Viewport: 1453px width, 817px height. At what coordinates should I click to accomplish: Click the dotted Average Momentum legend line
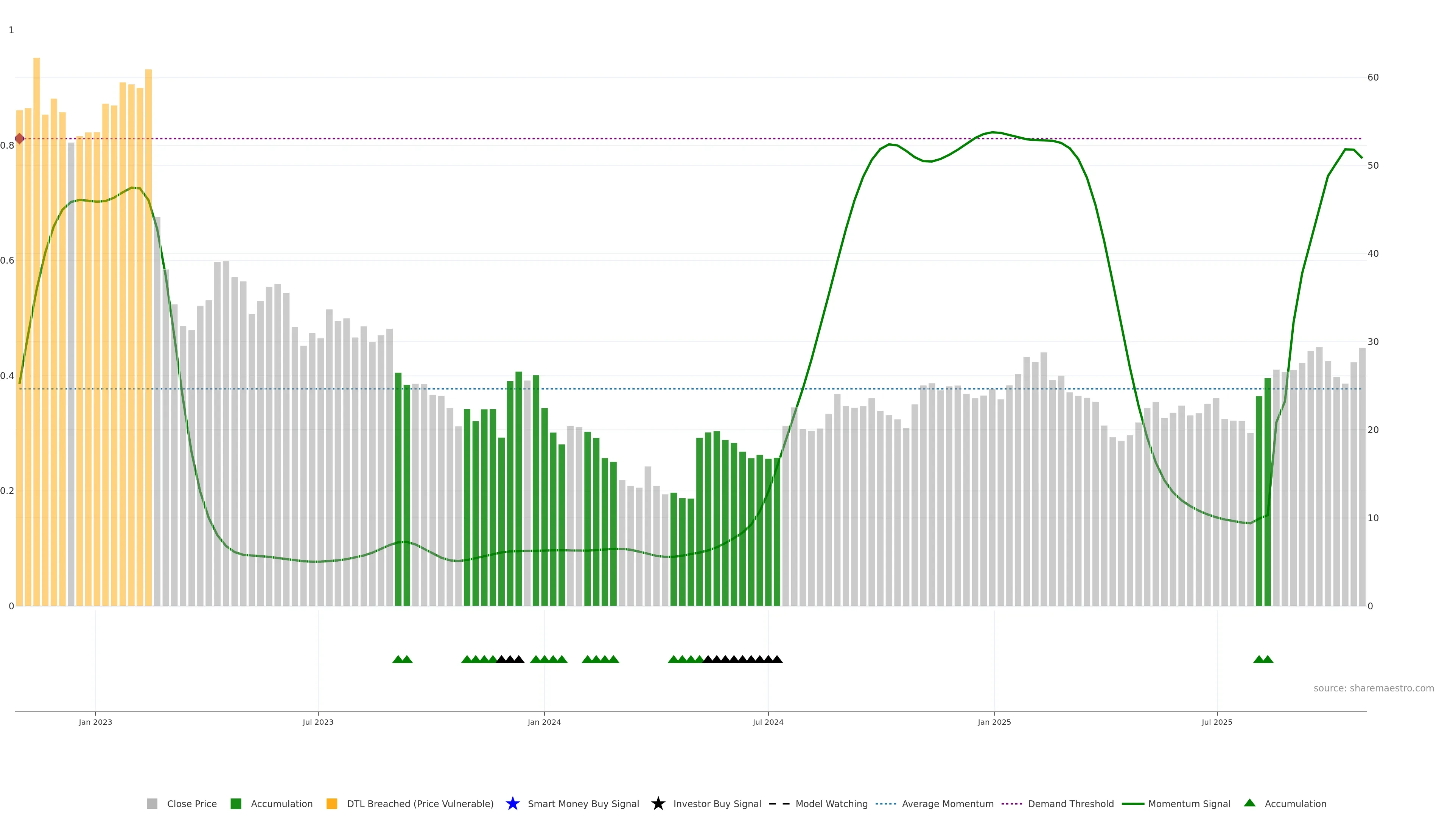coord(885,803)
